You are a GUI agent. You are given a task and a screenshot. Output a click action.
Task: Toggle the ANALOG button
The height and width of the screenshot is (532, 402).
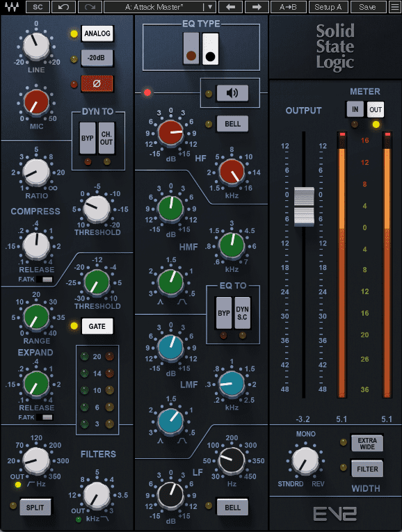[x=97, y=33]
